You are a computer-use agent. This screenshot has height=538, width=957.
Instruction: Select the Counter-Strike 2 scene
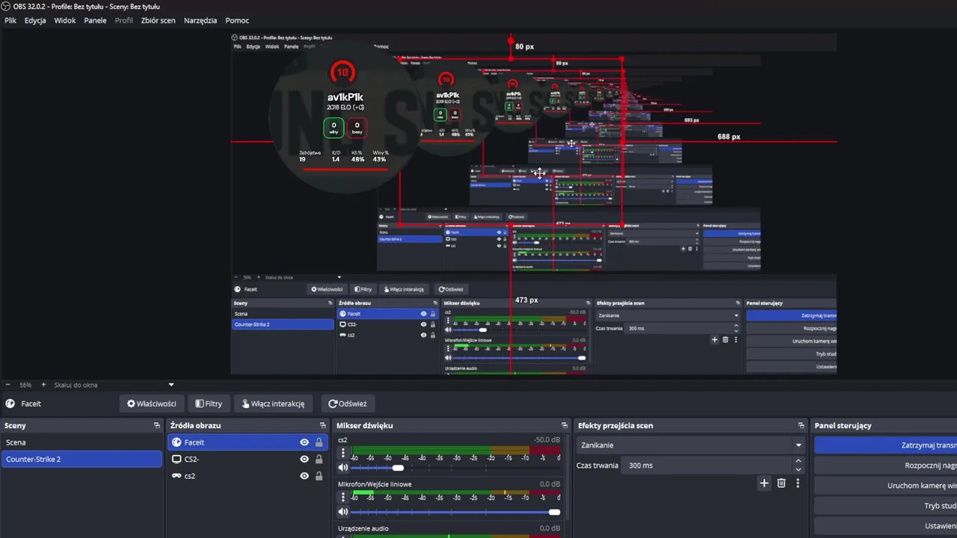click(81, 459)
